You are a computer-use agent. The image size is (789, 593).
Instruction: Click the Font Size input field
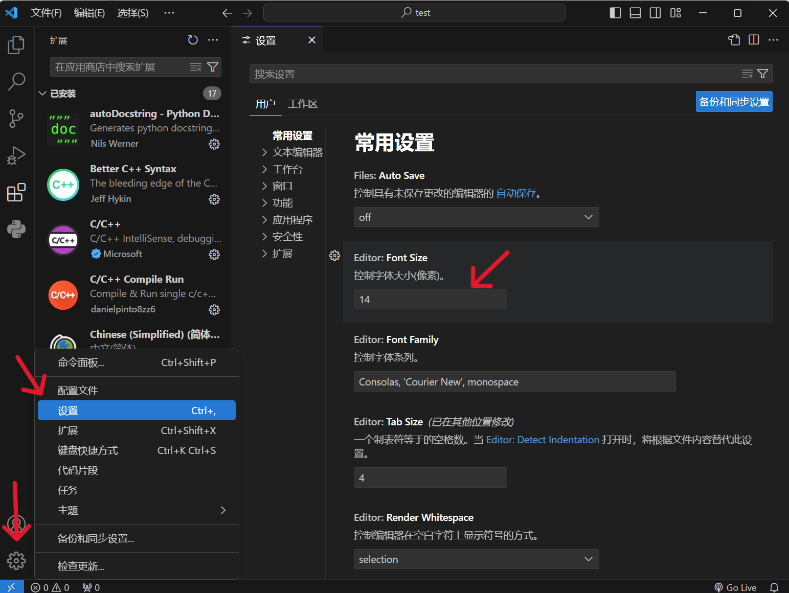click(x=430, y=299)
